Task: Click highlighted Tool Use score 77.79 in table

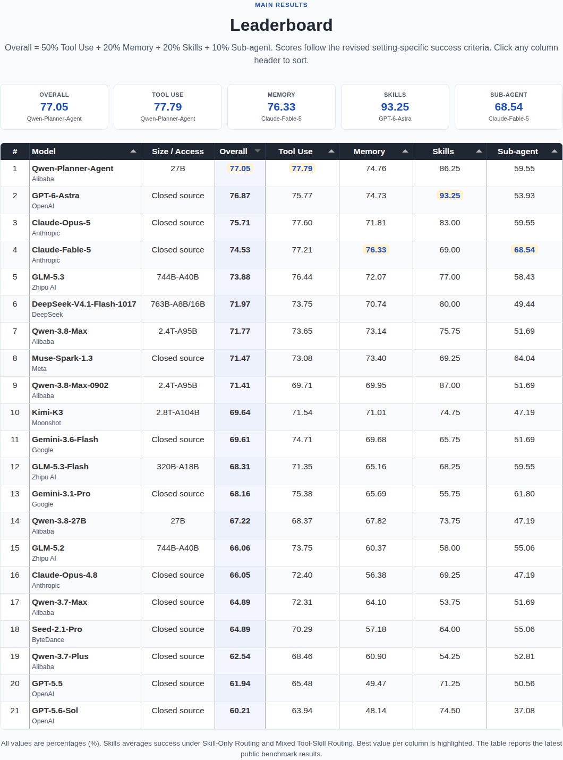Action: click(x=302, y=168)
